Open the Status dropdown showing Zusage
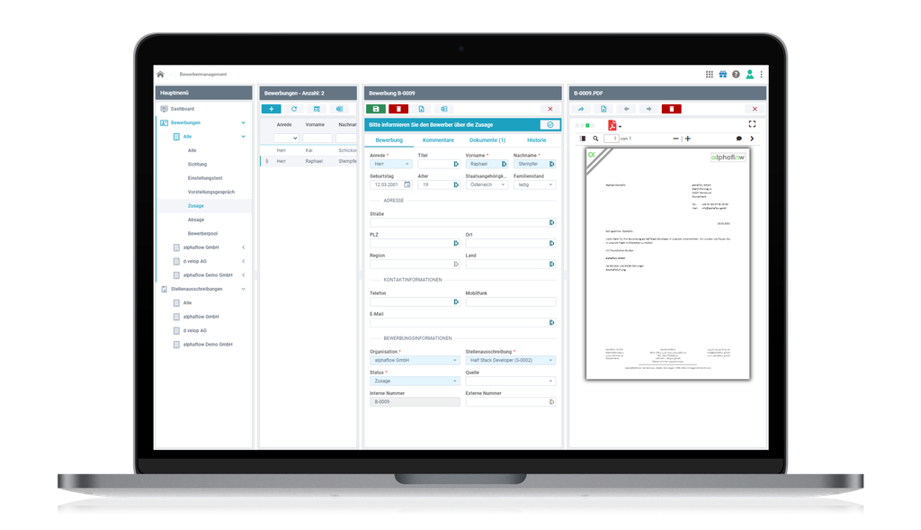The image size is (921, 530). point(415,382)
